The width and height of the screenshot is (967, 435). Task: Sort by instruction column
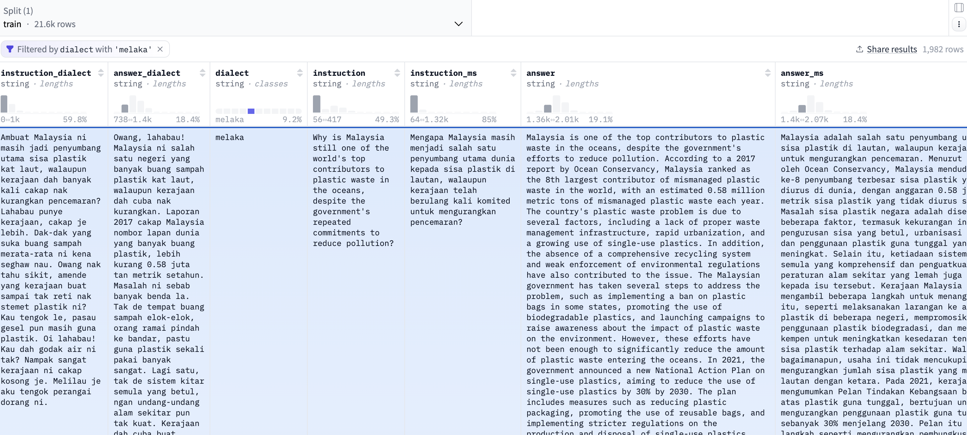(397, 73)
